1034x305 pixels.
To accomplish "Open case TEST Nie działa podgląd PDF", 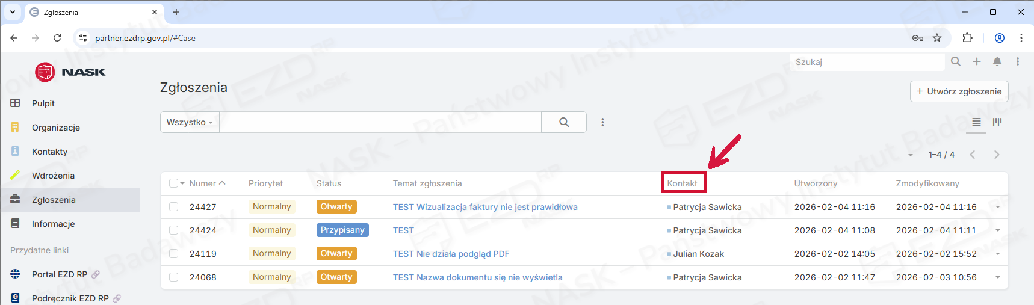I will tap(451, 254).
